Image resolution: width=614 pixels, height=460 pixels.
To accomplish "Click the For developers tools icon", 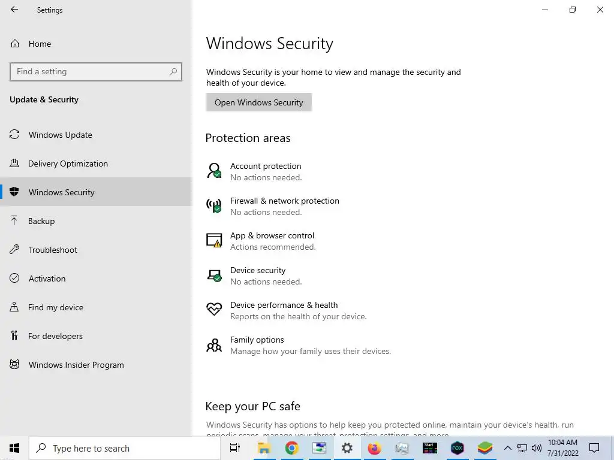I will click(14, 335).
